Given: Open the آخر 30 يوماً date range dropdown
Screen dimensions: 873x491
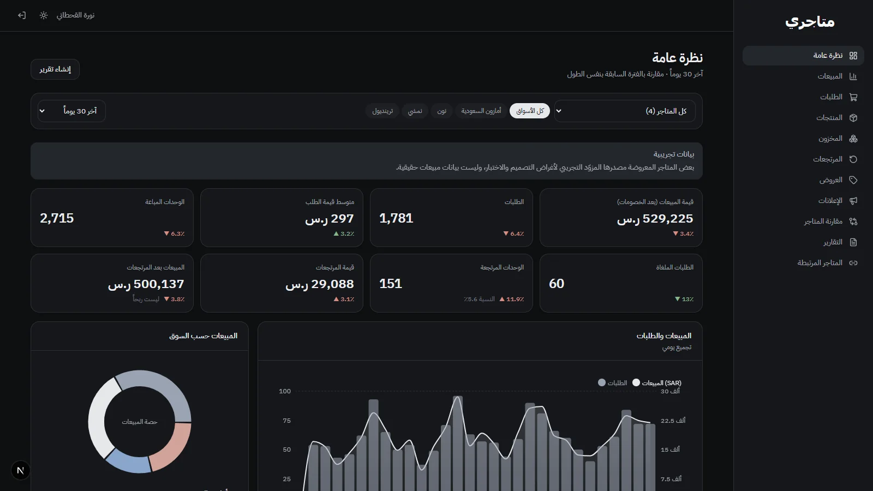Looking at the screenshot, I should pos(71,111).
